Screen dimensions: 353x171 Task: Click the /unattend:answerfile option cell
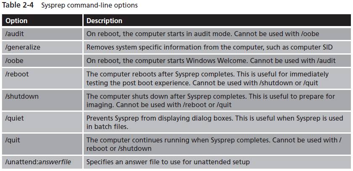(42, 162)
